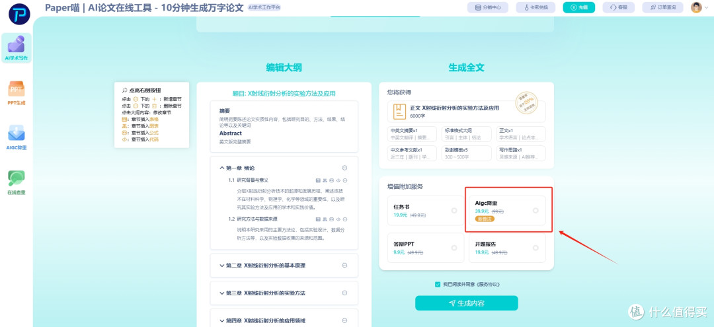Screen dimensions: 714x327
Task: Click the 生成全文 heading
Action: coord(466,68)
